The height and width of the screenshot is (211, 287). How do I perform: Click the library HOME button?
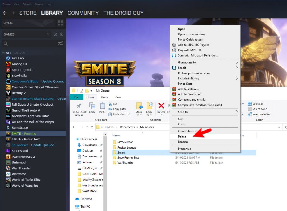click(28, 23)
